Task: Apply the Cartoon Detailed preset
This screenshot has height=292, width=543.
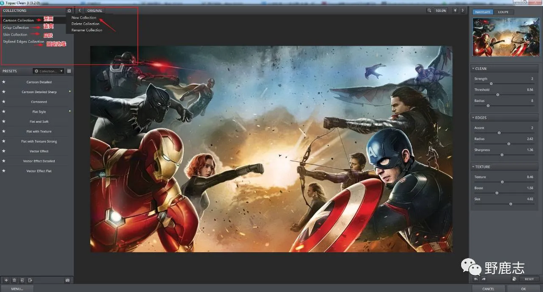Action: tap(39, 82)
